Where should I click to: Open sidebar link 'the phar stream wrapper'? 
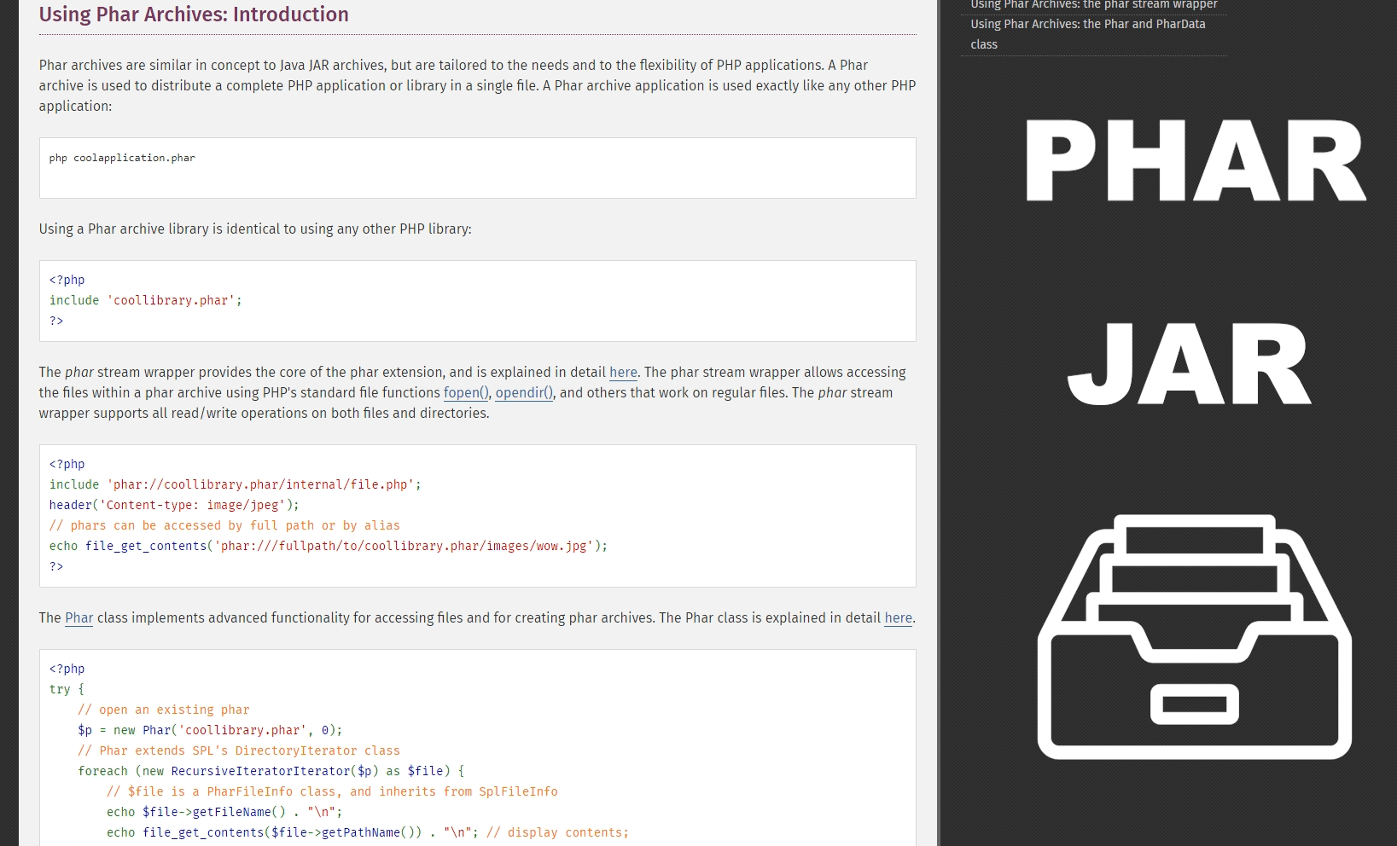1094,4
